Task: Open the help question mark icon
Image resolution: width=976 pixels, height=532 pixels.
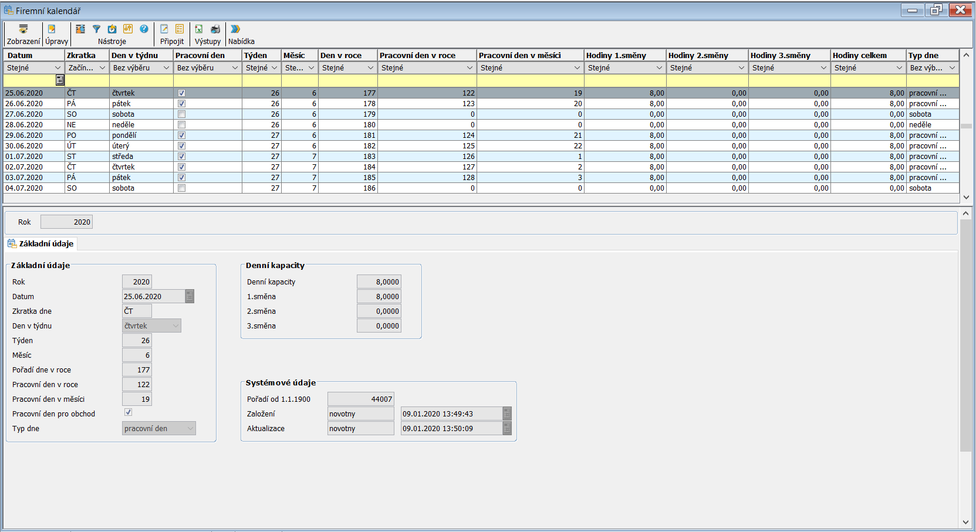Action: pos(144,29)
